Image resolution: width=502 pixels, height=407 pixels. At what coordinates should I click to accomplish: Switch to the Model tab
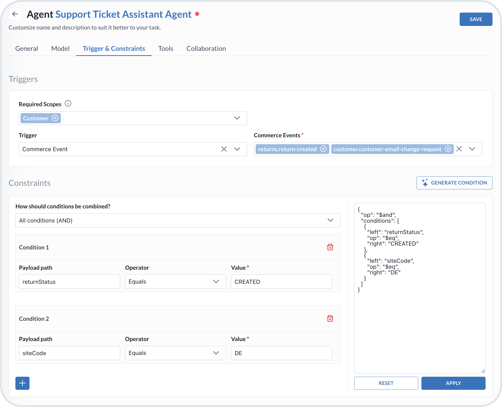(60, 49)
